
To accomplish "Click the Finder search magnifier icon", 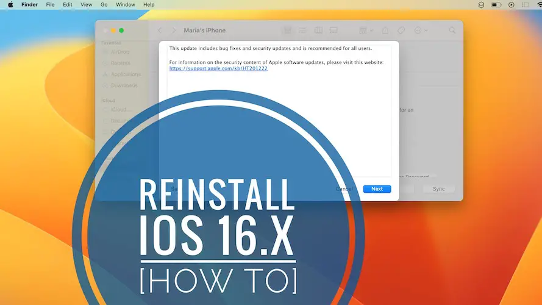I will [452, 30].
